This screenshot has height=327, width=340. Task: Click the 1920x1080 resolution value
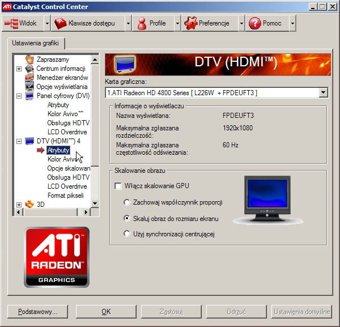point(237,128)
